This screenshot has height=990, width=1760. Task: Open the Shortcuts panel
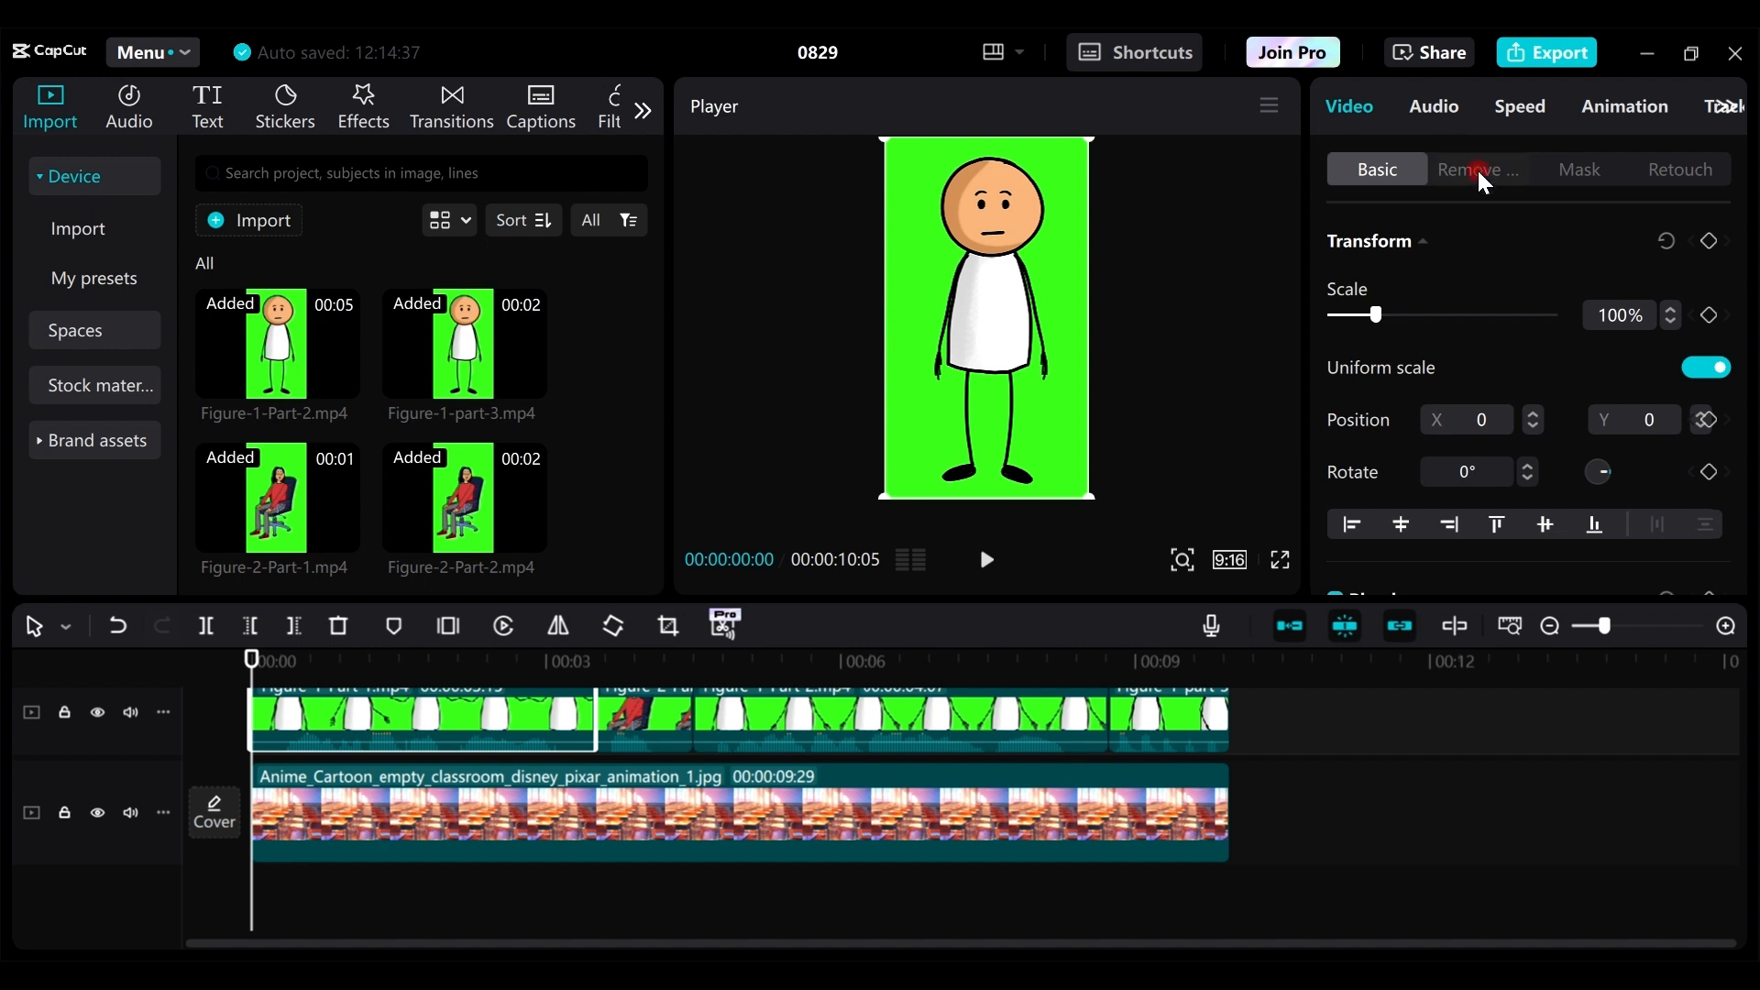pos(1135,52)
